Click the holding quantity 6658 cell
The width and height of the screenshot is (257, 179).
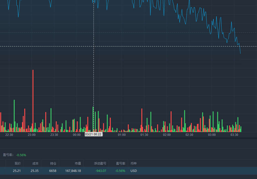(x=53, y=171)
